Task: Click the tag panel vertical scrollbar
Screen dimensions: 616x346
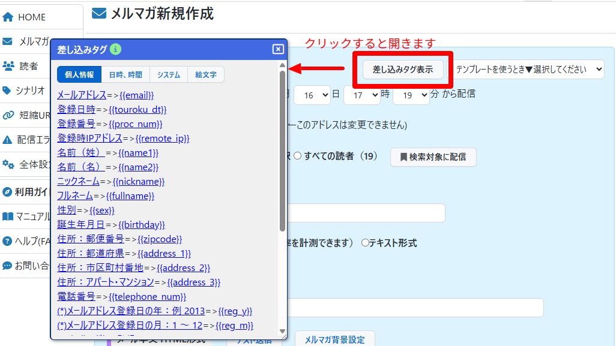Action: (282, 150)
